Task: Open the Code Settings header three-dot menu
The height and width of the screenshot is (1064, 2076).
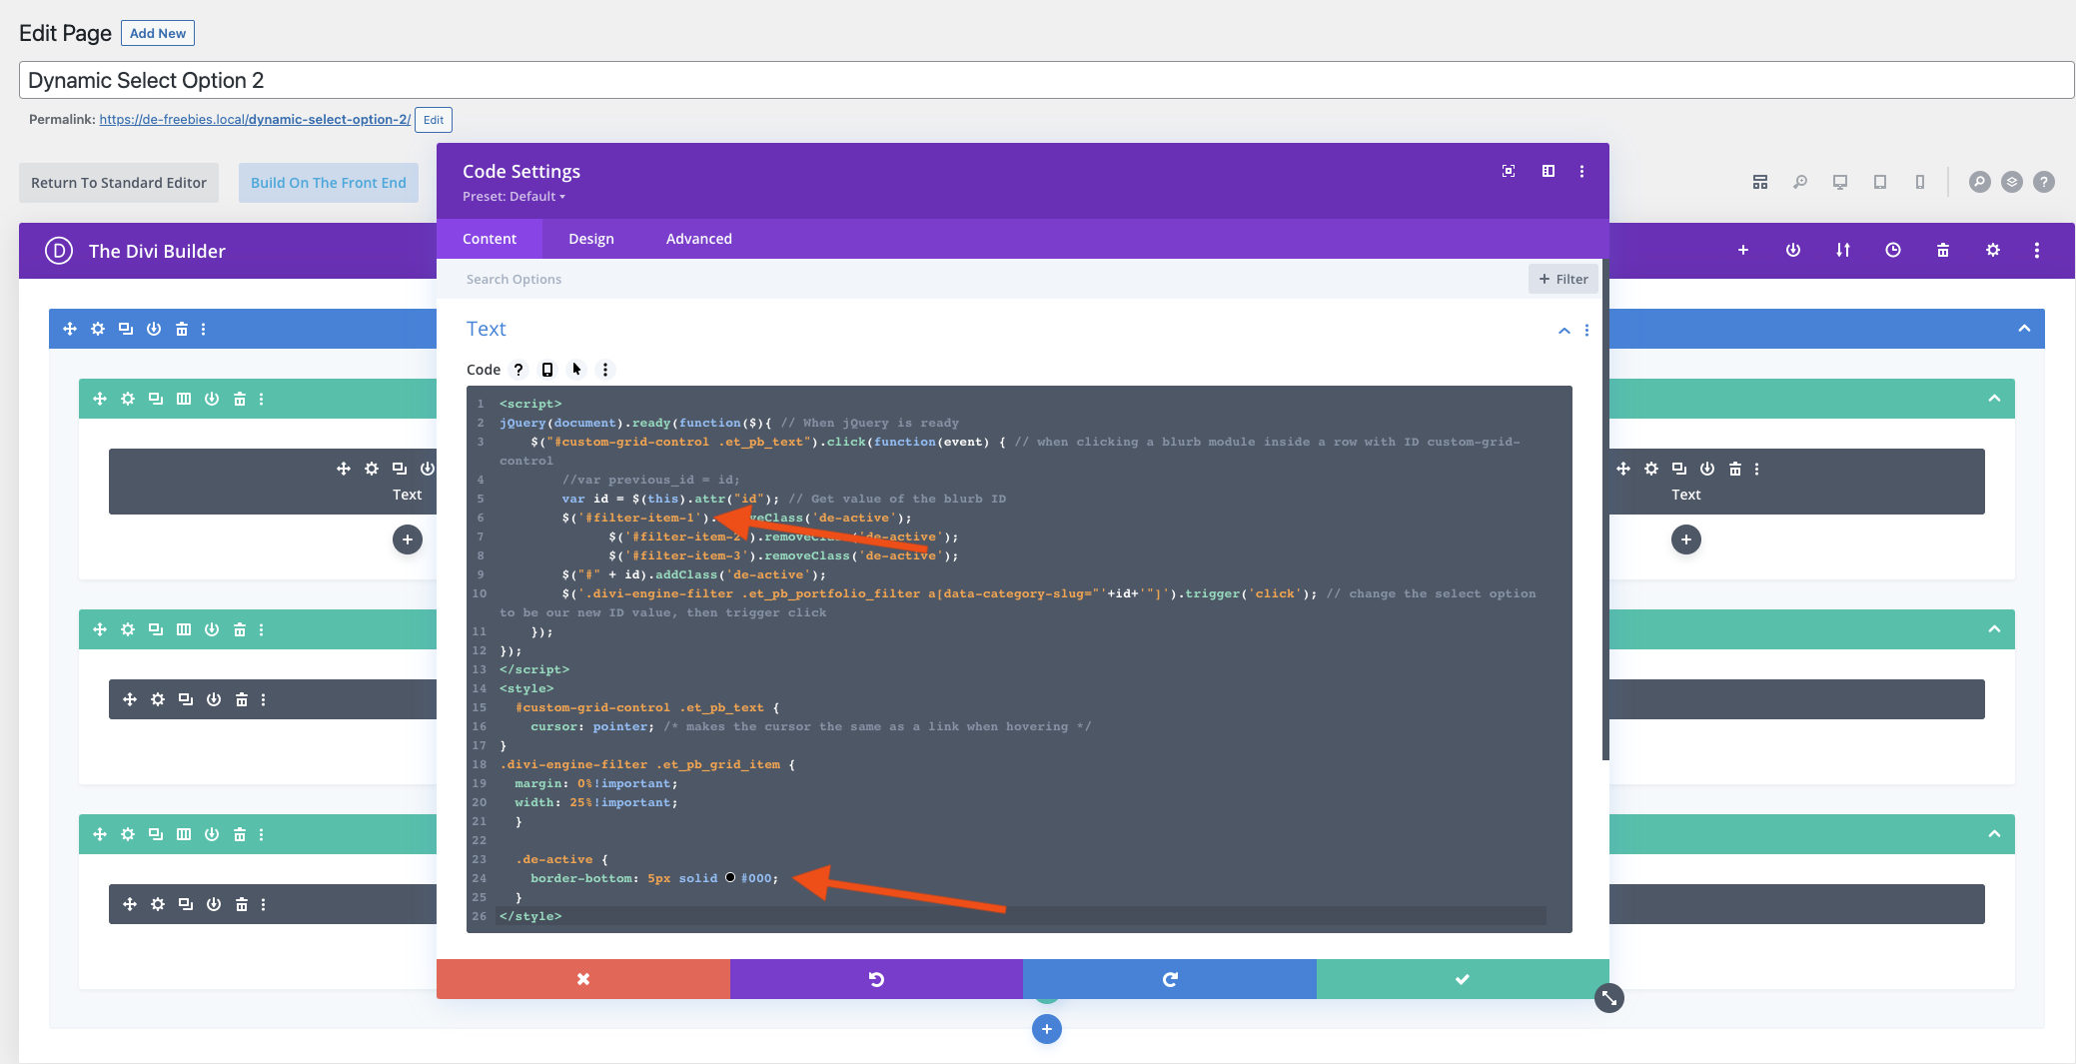Action: tap(1581, 171)
